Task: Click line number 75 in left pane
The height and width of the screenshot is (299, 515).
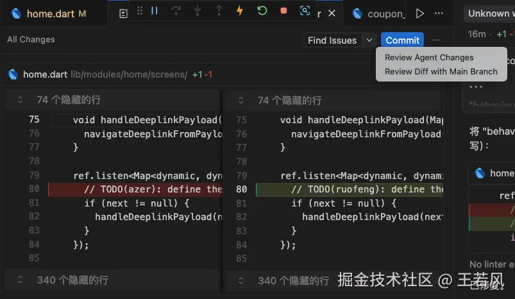Action: (34, 119)
